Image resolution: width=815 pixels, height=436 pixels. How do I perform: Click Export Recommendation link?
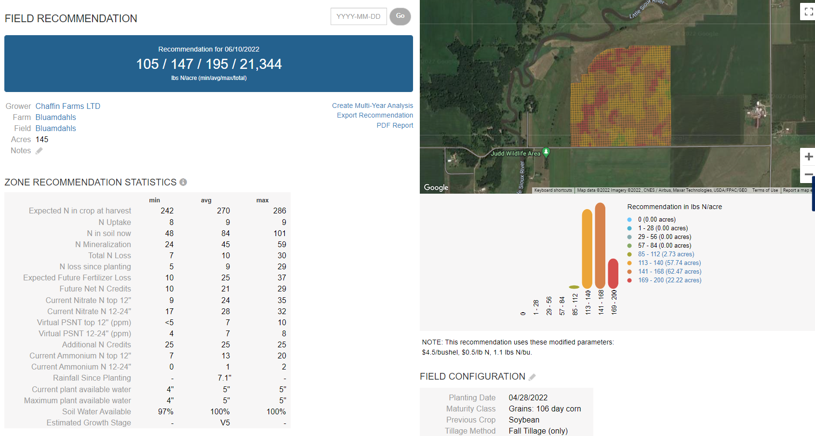pos(374,115)
